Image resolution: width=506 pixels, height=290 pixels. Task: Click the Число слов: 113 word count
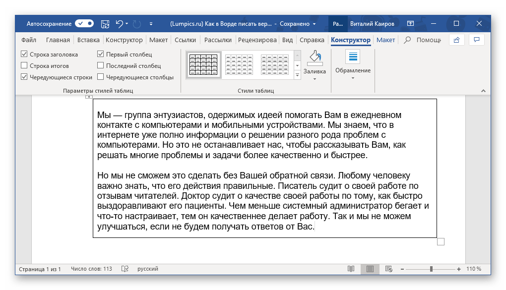(x=92, y=269)
